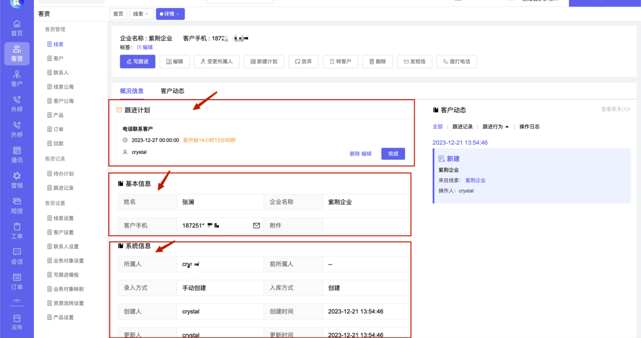Open the 工单 module icon

[x=17, y=231]
